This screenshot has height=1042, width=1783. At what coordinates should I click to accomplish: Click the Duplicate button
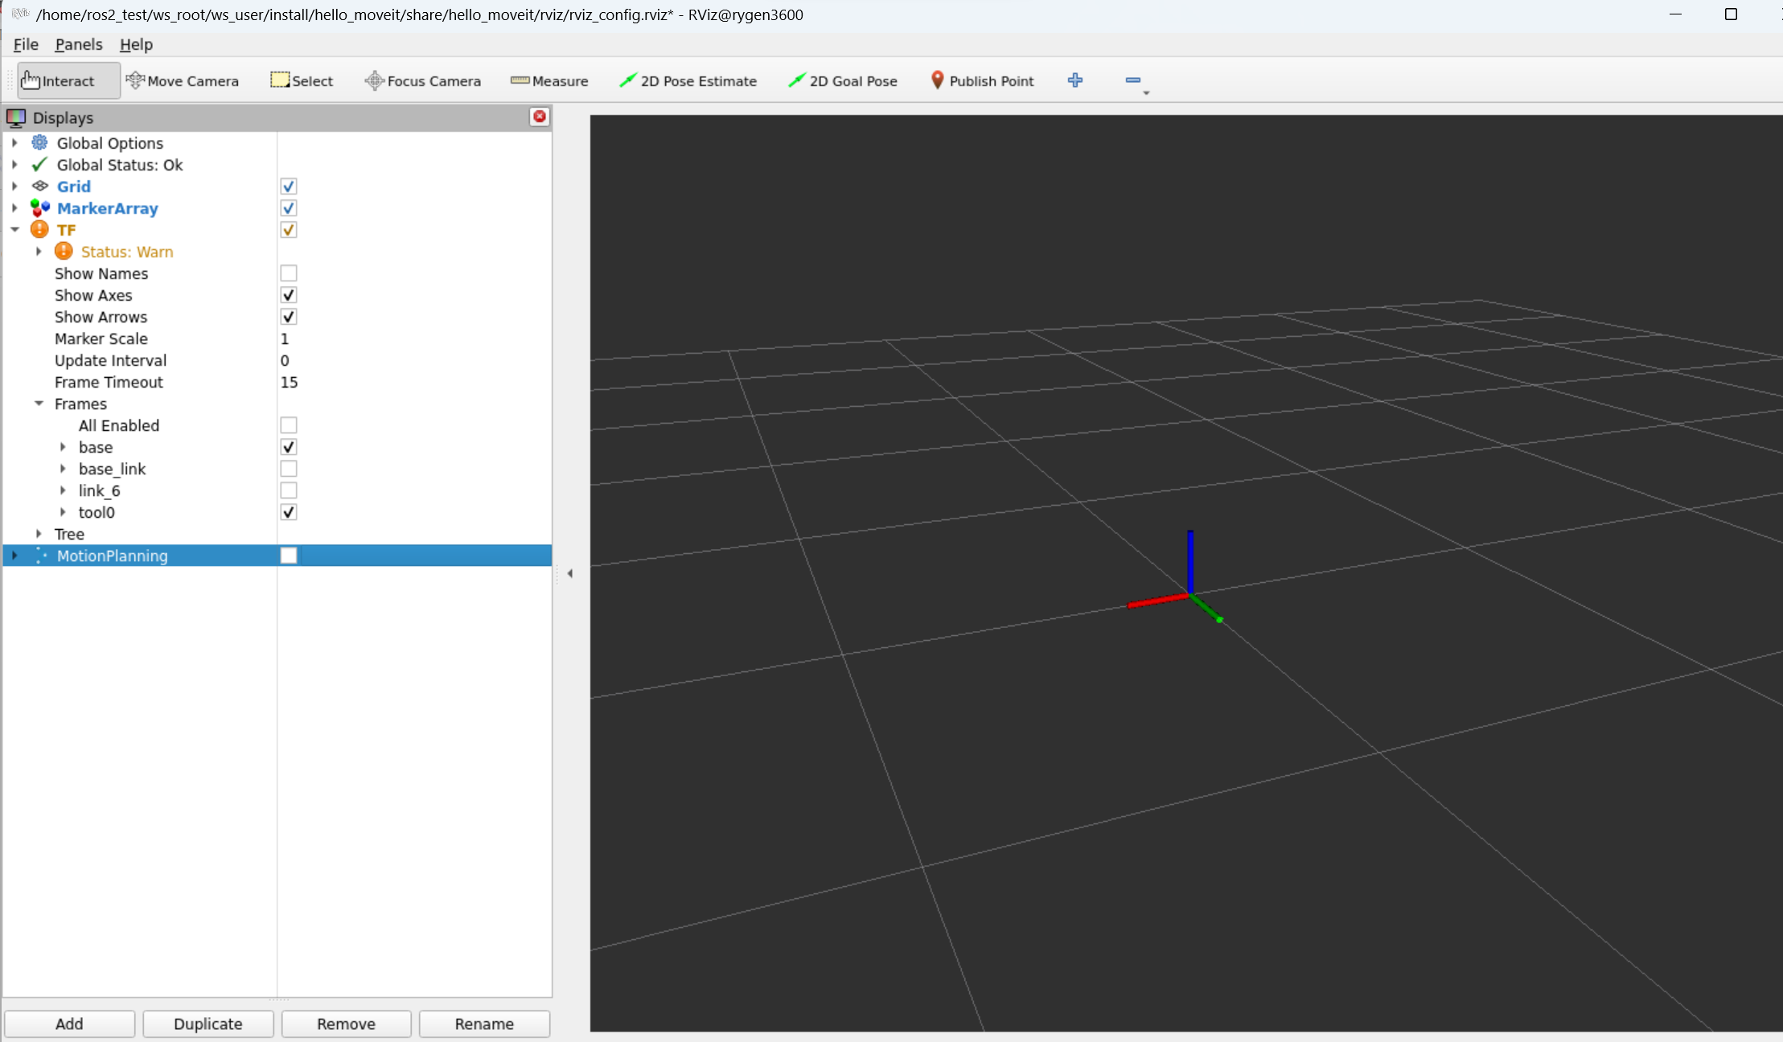coord(207,1024)
